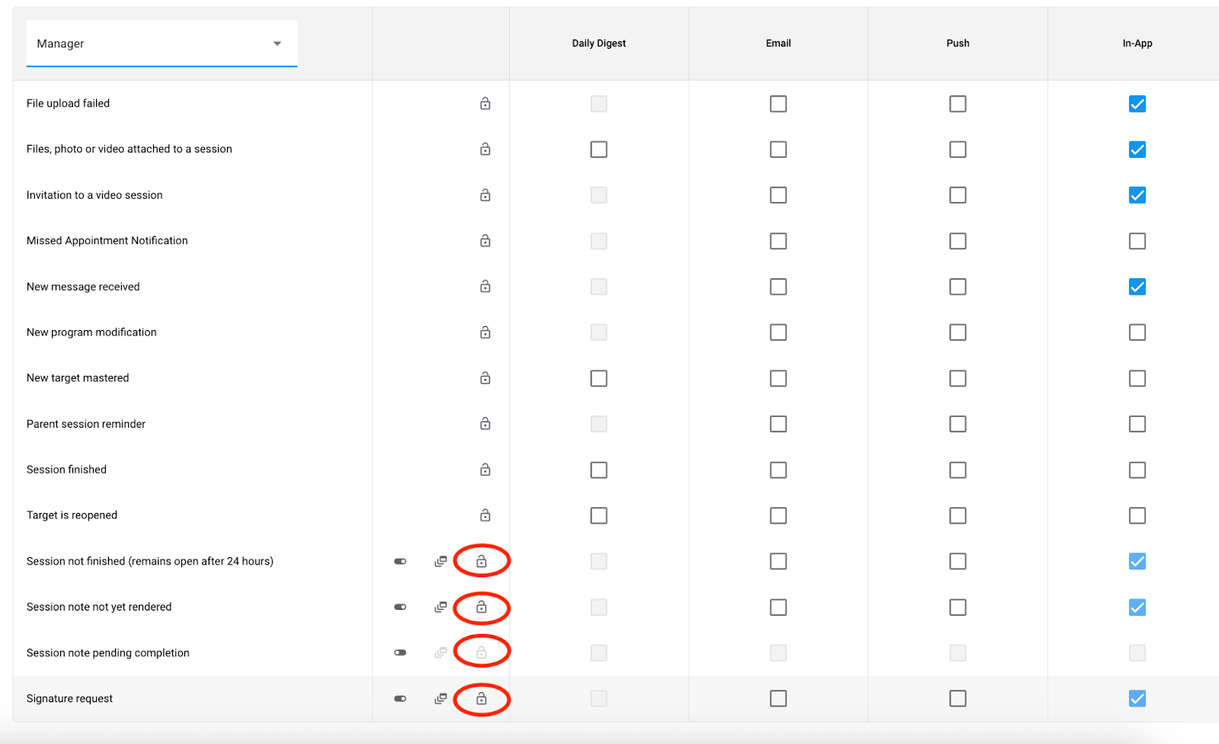Open the Manager role dropdown

162,44
